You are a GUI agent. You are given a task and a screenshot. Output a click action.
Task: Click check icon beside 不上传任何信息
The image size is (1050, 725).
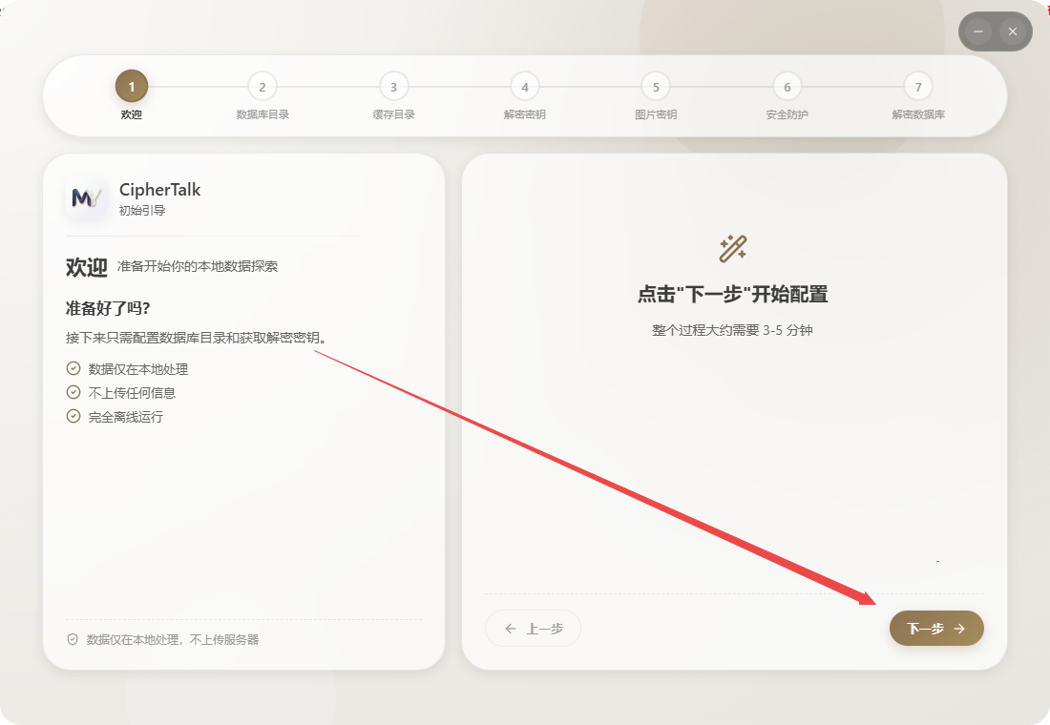[x=73, y=392]
